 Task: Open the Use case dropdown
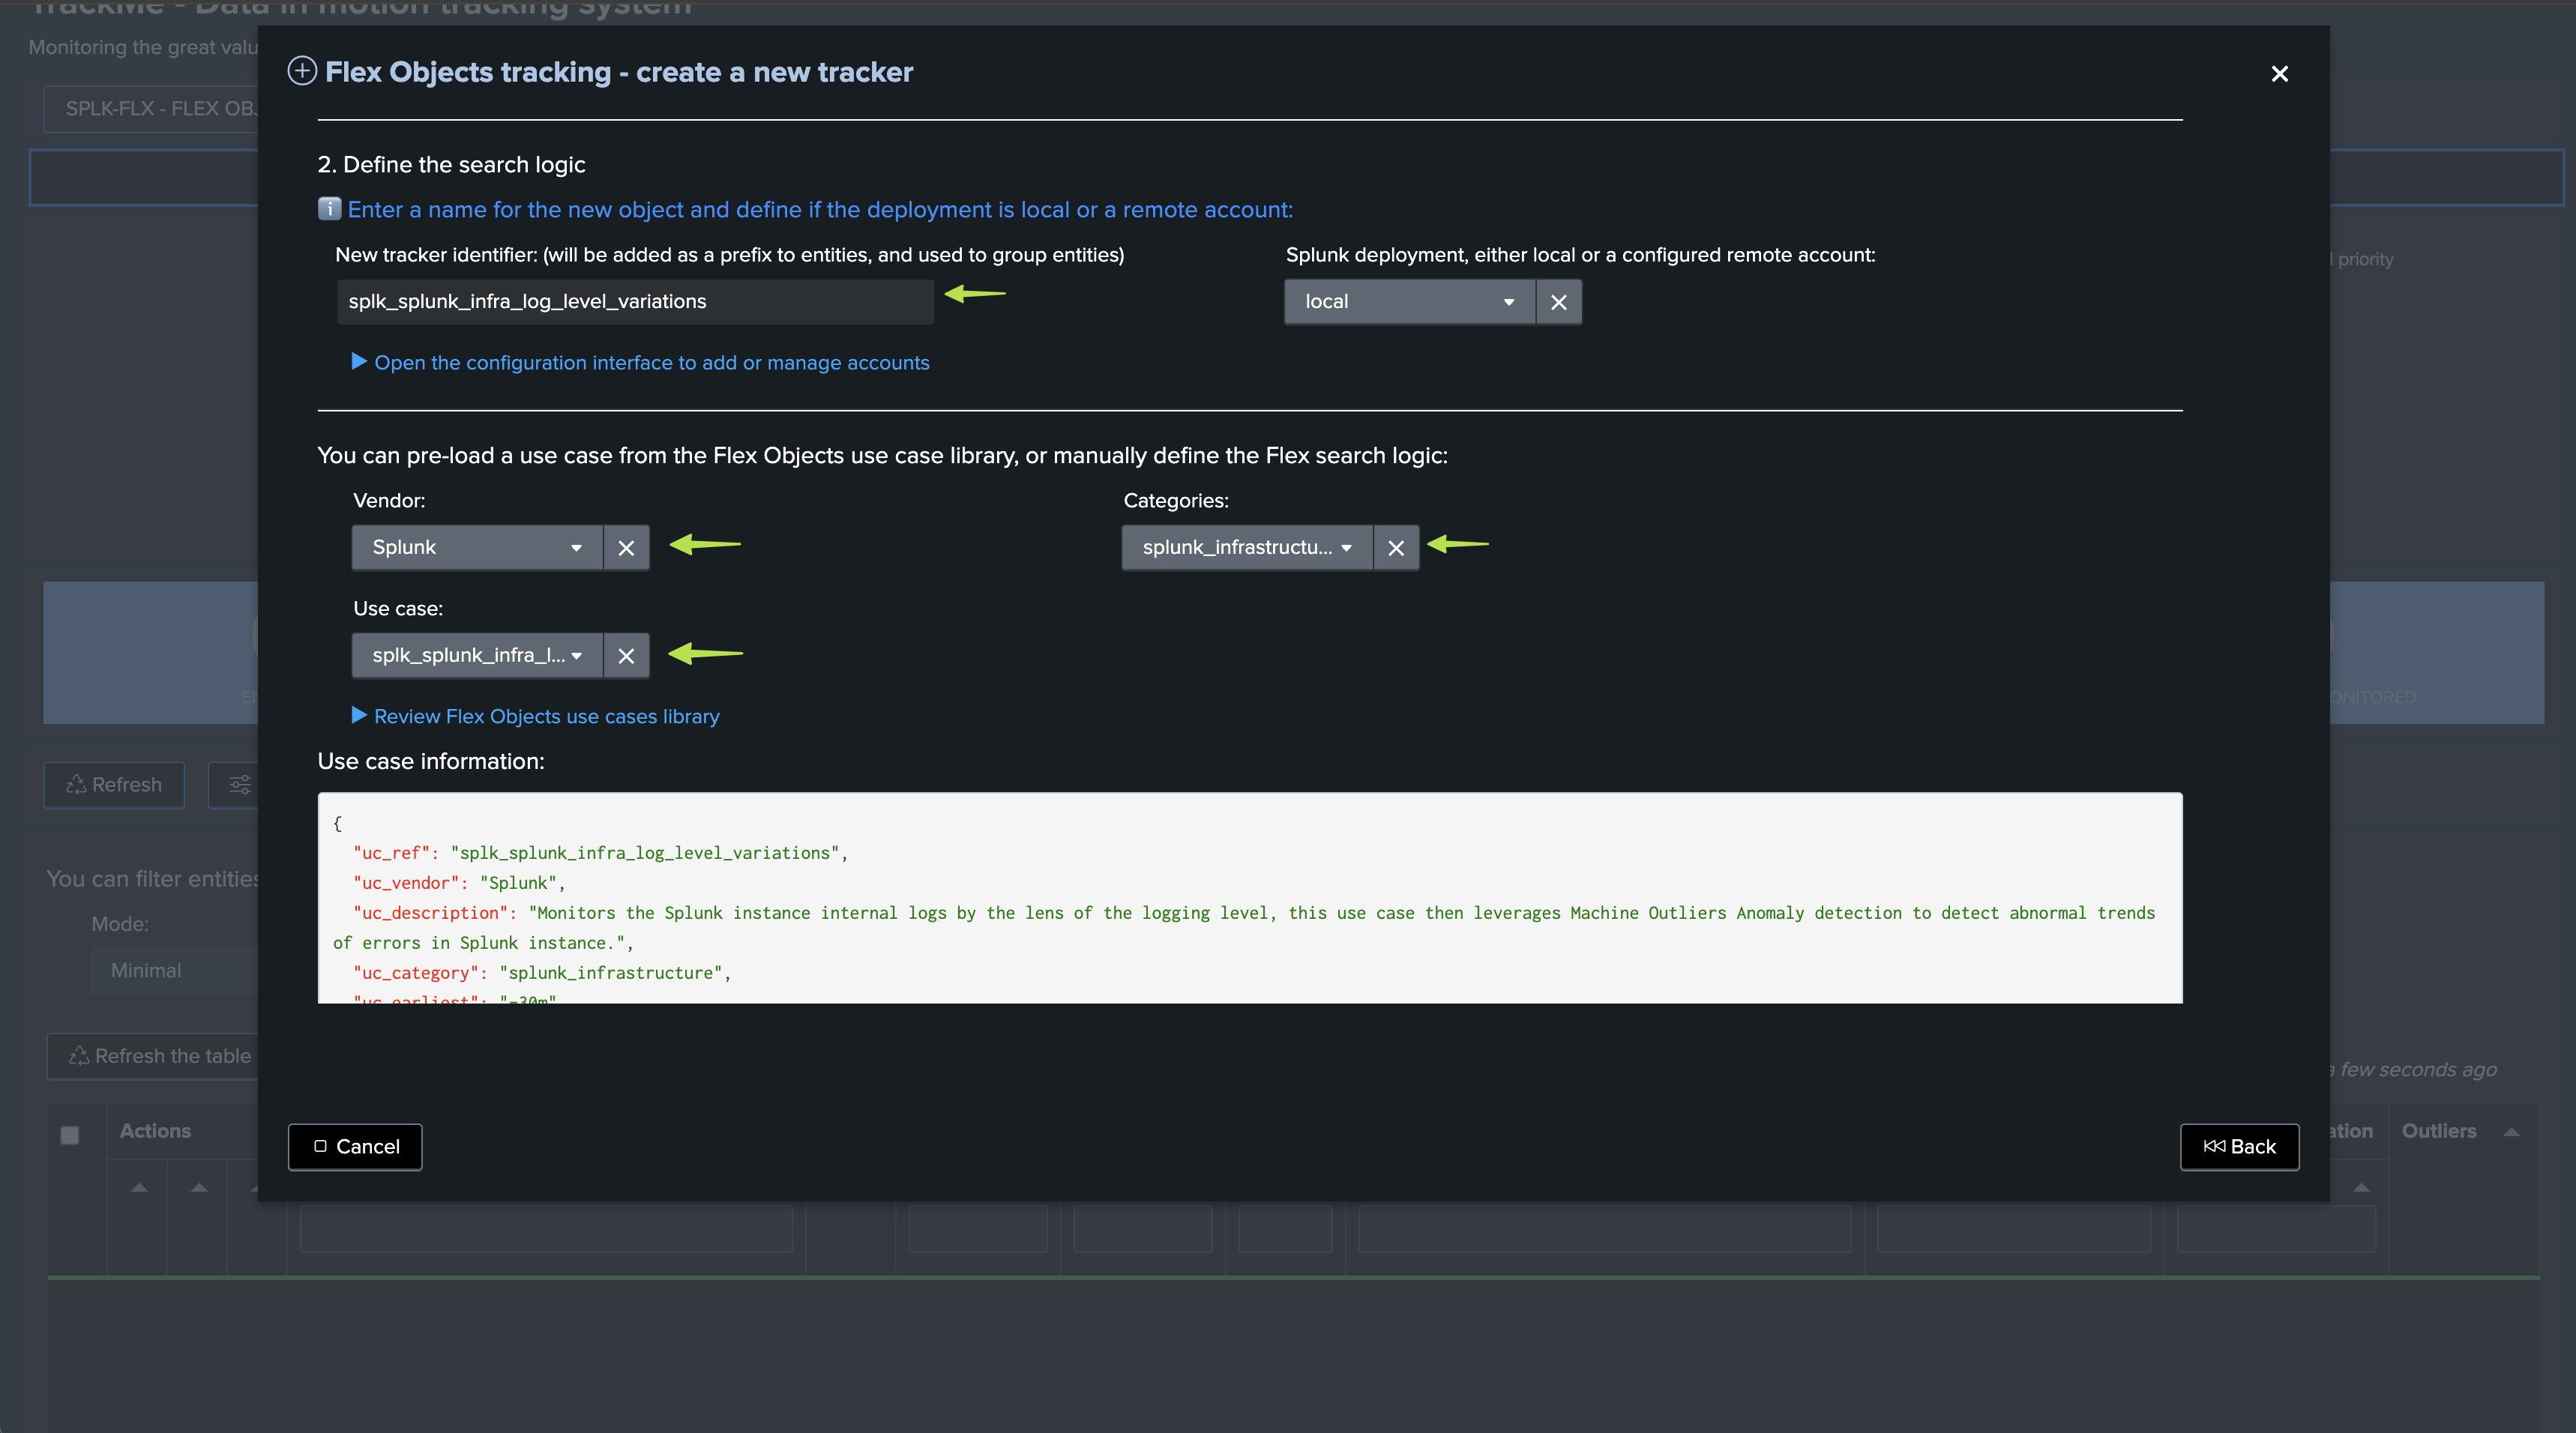477,656
